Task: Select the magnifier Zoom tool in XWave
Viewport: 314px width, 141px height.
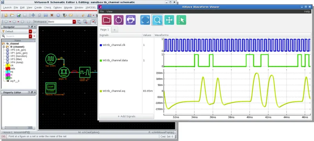Action: (x=157, y=20)
